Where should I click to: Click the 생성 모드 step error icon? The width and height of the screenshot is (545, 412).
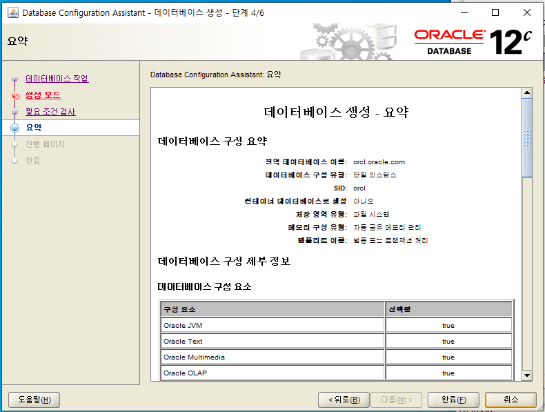pos(15,95)
